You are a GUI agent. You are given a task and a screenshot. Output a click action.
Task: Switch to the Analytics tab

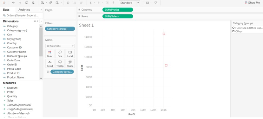[24, 10]
